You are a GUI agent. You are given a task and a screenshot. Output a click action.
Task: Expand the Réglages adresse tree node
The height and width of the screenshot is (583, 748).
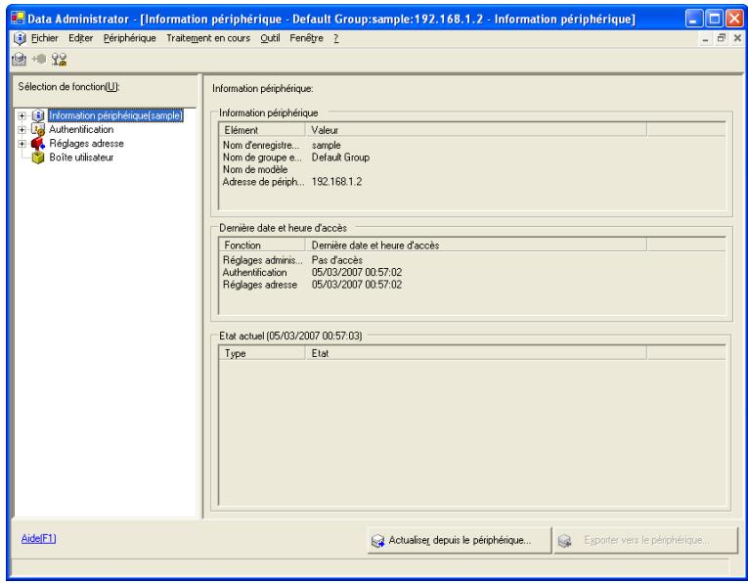click(22, 143)
